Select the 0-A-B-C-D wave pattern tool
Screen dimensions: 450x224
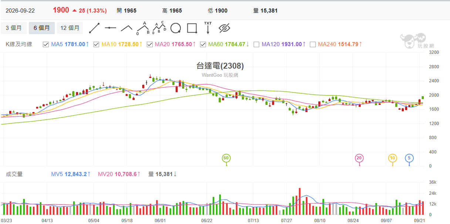click(x=159, y=28)
